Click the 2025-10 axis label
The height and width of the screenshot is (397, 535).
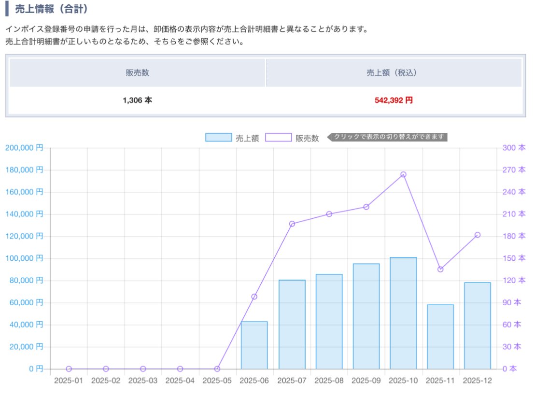pyautogui.click(x=403, y=381)
